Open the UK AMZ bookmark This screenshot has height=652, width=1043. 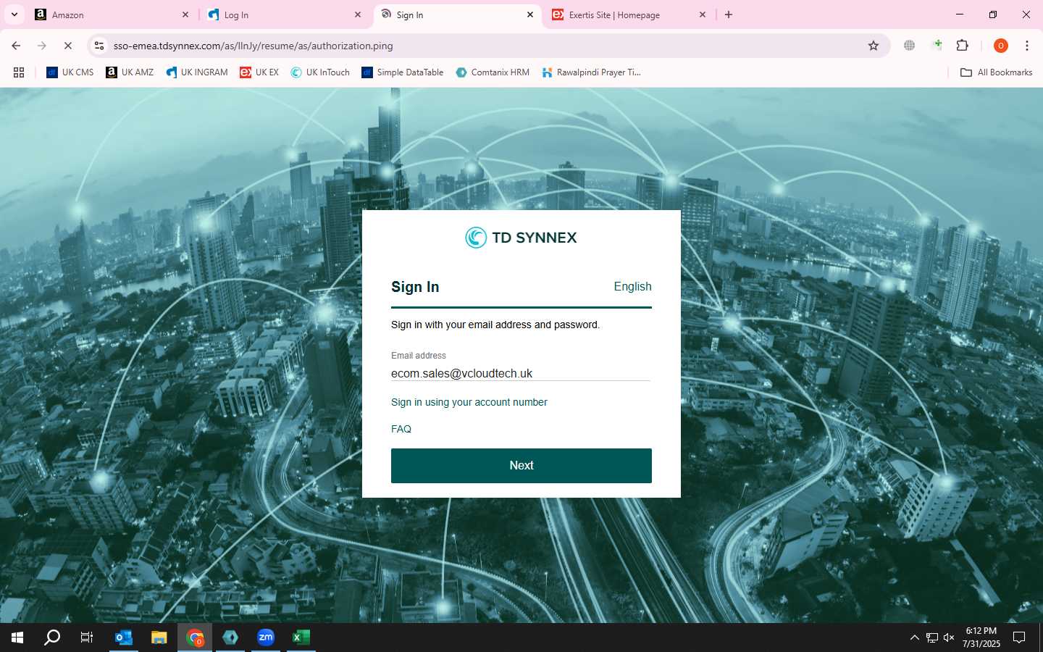[130, 72]
